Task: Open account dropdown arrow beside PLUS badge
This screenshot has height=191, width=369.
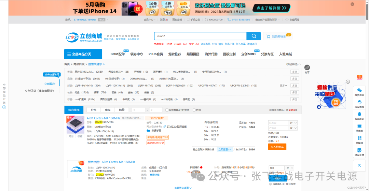Action: coord(108,20)
